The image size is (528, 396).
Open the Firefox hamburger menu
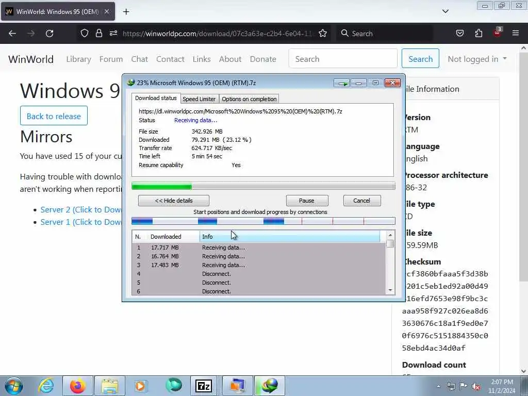(516, 33)
